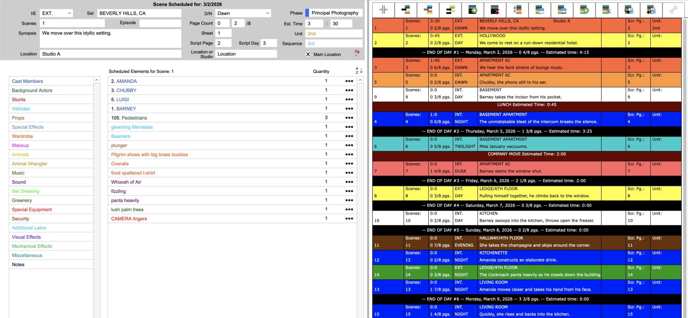Screen dimensions: 688x318
Task: Open options dots for CAMERA lingers
Action: click(349, 219)
